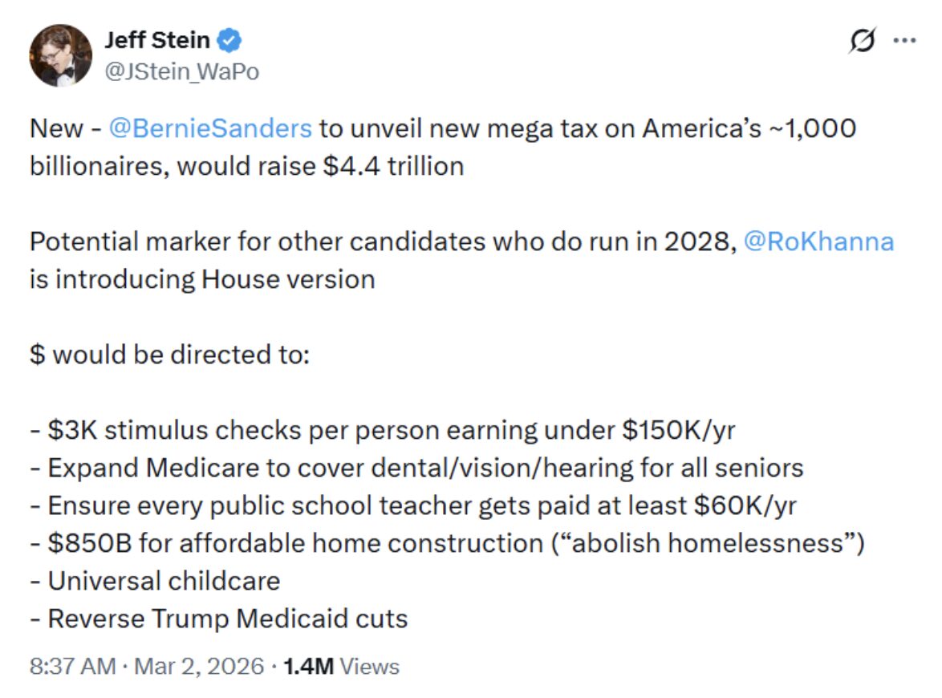Click the "would raise $4.4 trillion" text
Viewport: 942px width, 698px height.
click(x=321, y=166)
